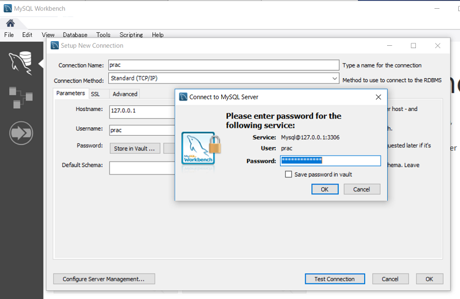Open the Scripting menu

131,35
